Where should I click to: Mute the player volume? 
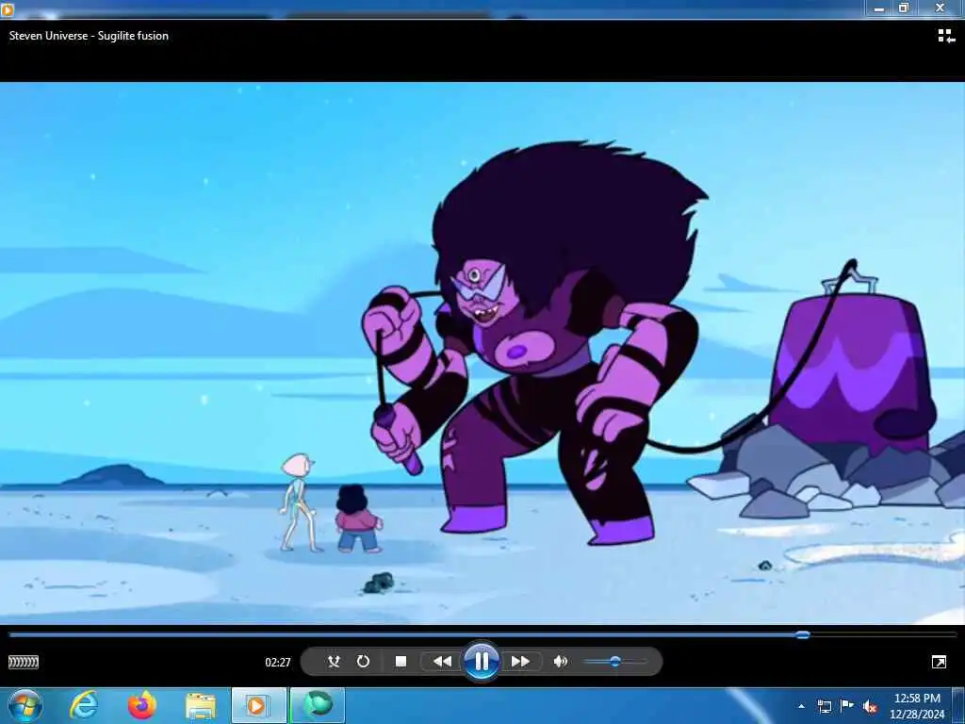tap(560, 661)
